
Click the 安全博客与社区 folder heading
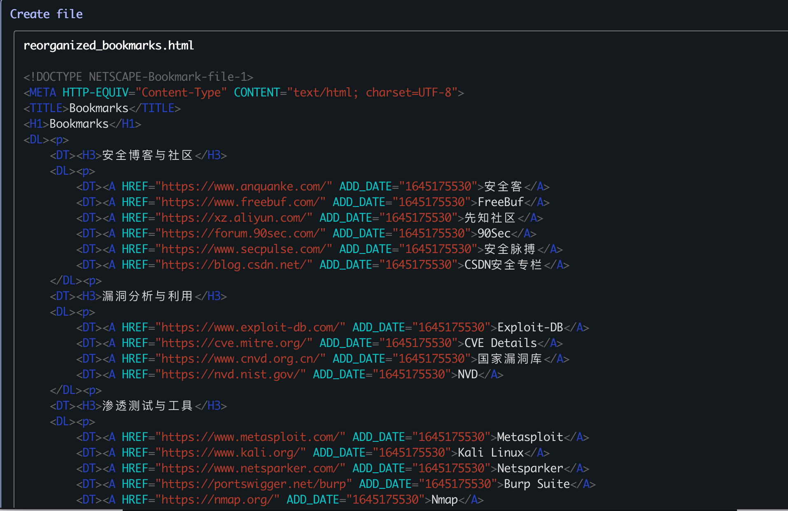click(x=147, y=155)
